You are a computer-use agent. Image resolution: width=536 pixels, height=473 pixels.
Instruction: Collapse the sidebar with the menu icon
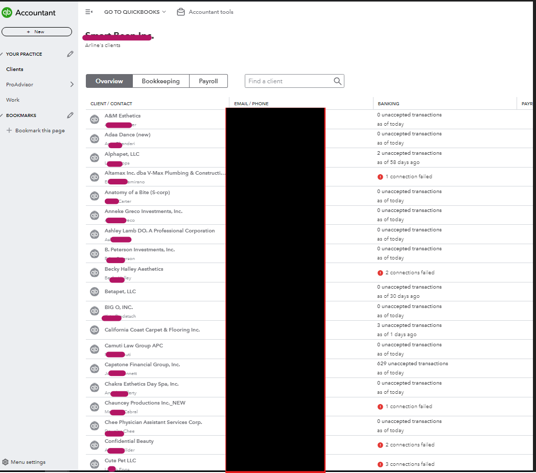click(x=89, y=12)
